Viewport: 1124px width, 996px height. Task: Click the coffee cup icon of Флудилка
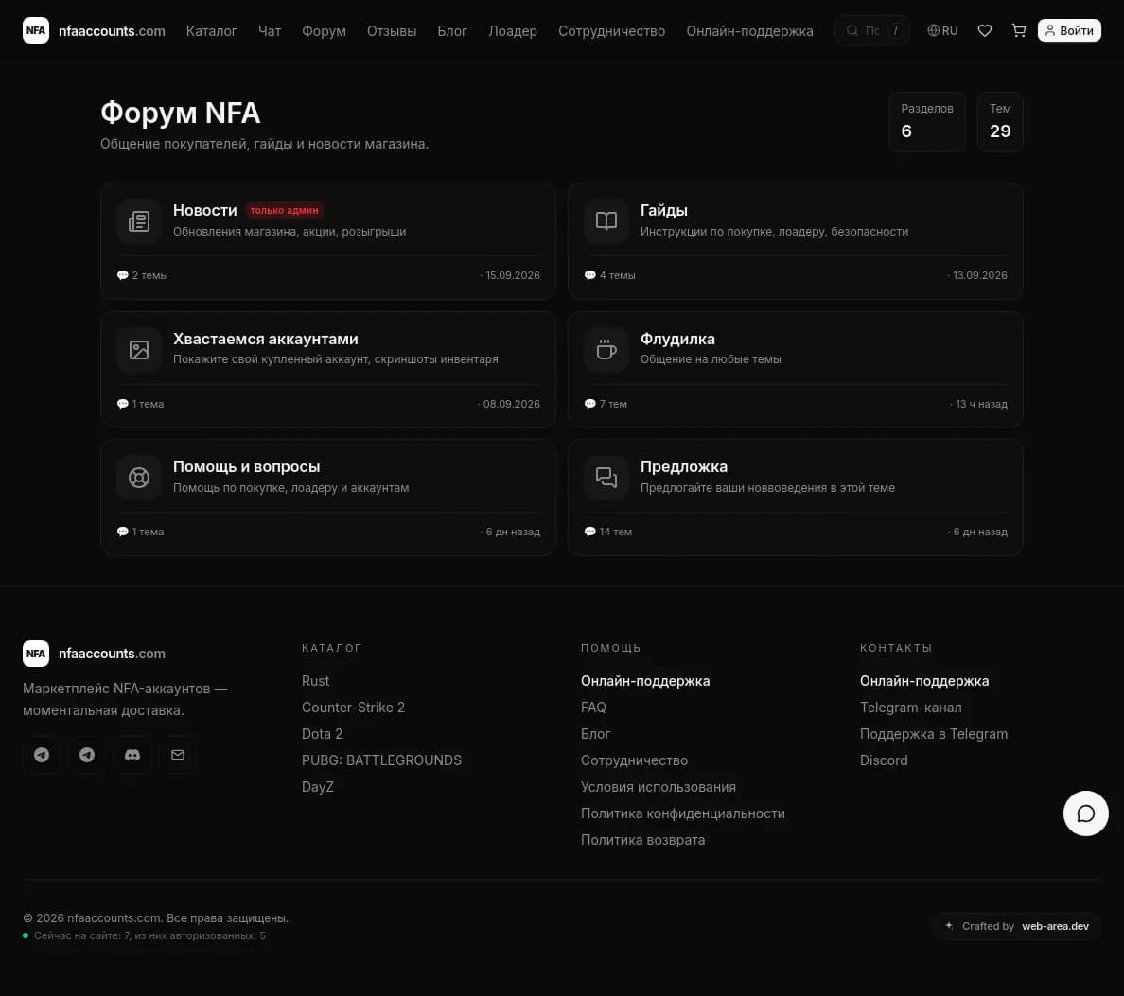pos(606,350)
